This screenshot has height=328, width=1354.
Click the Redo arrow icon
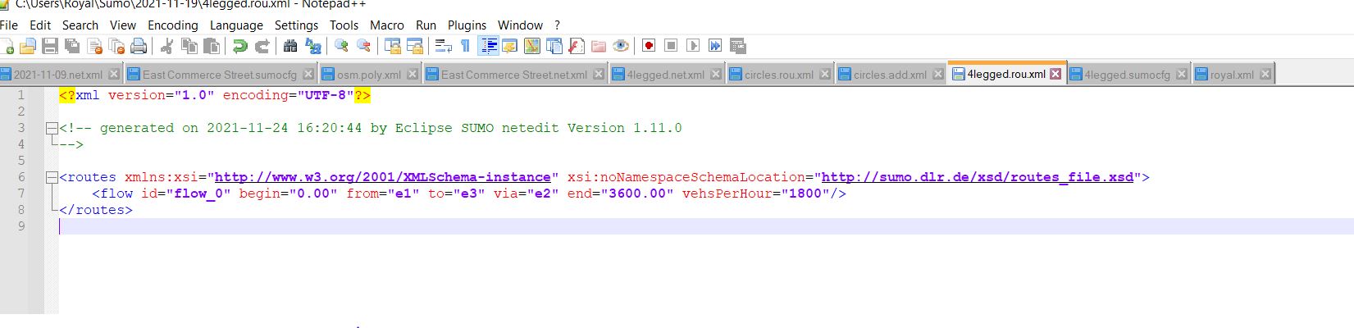click(262, 46)
